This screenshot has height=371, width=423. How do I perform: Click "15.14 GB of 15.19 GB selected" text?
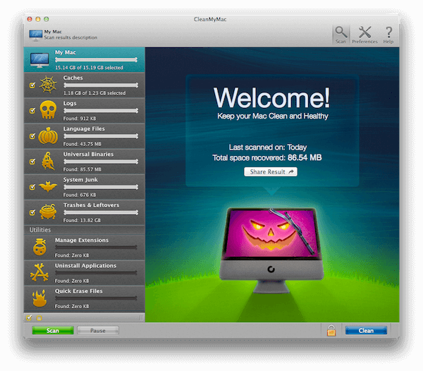(x=90, y=68)
